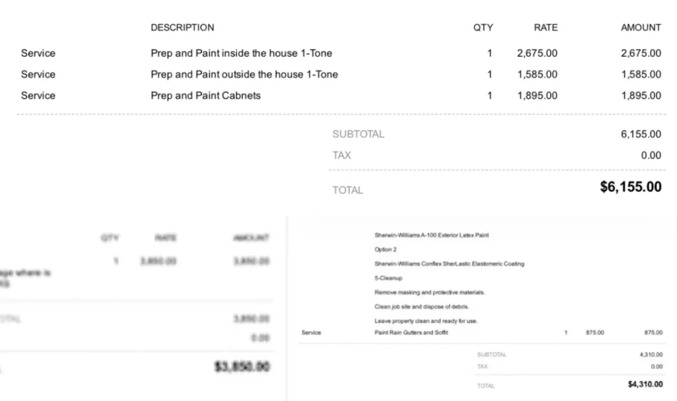Click the QTY column header
The height and width of the screenshot is (401, 677).
(483, 28)
